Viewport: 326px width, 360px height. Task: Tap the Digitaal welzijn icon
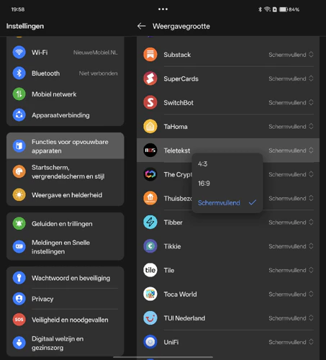(19, 343)
